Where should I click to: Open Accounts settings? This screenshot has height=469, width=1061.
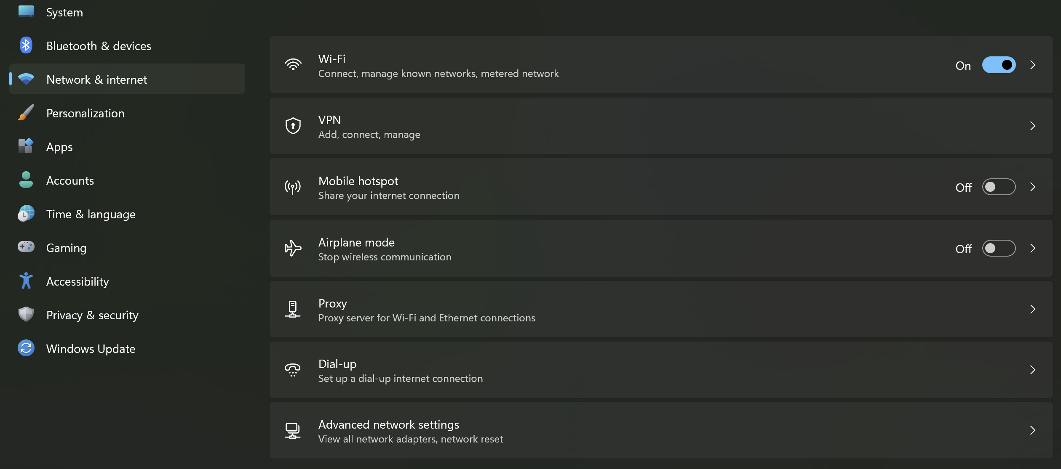tap(70, 180)
